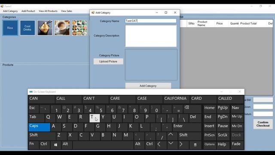The width and height of the screenshot is (275, 155).
Task: Tap the Windows logo key
Action: click(x=55, y=145)
